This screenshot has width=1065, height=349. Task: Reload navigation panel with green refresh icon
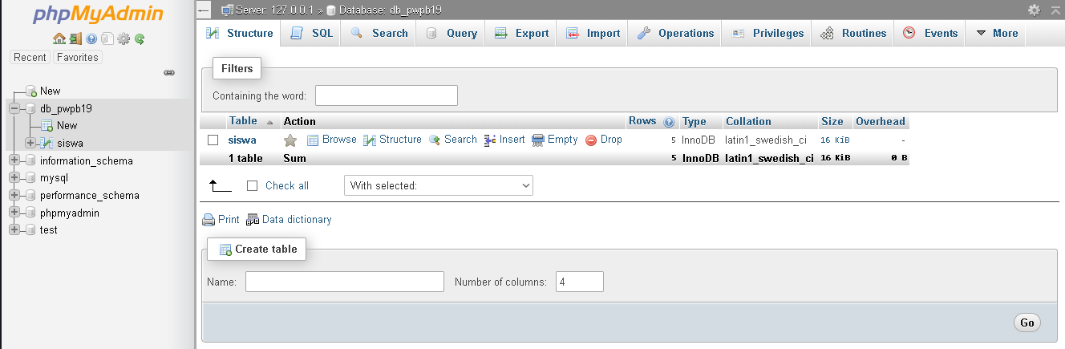tap(140, 39)
